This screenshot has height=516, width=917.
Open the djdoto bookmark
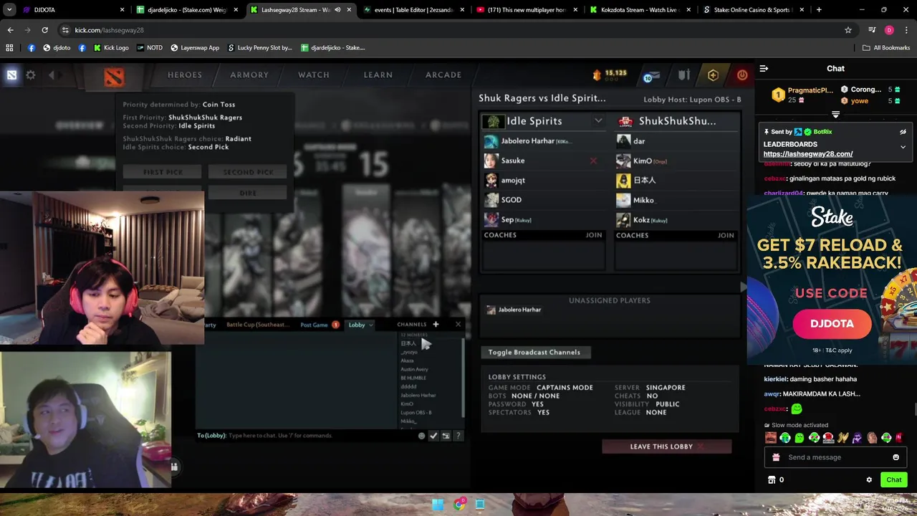pyautogui.click(x=57, y=48)
